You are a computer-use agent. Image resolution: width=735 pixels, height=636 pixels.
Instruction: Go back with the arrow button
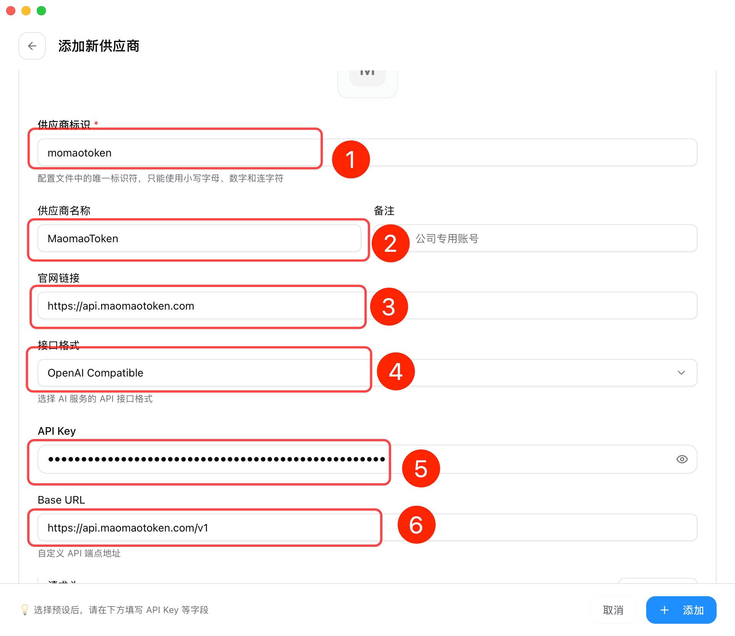pos(32,46)
